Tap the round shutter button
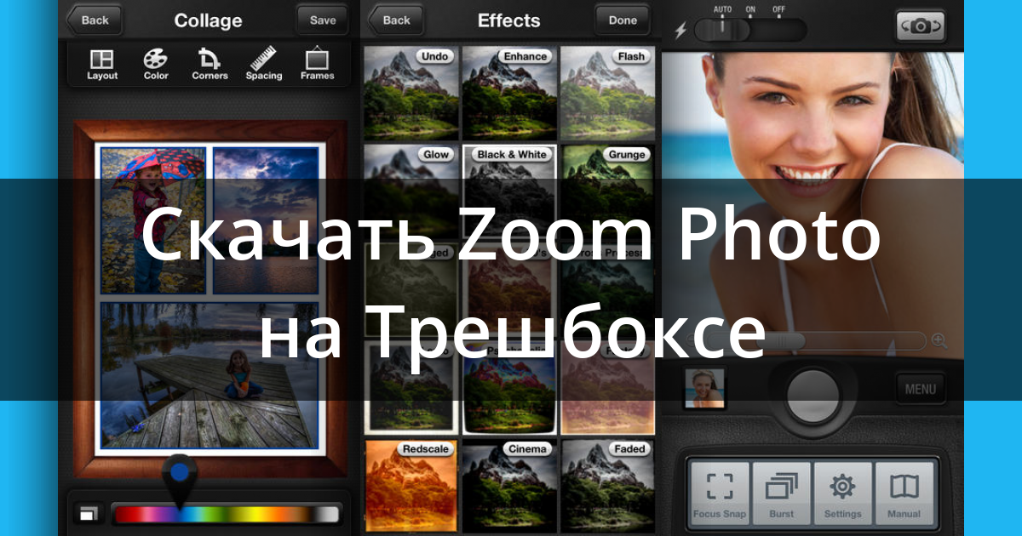 [x=813, y=394]
